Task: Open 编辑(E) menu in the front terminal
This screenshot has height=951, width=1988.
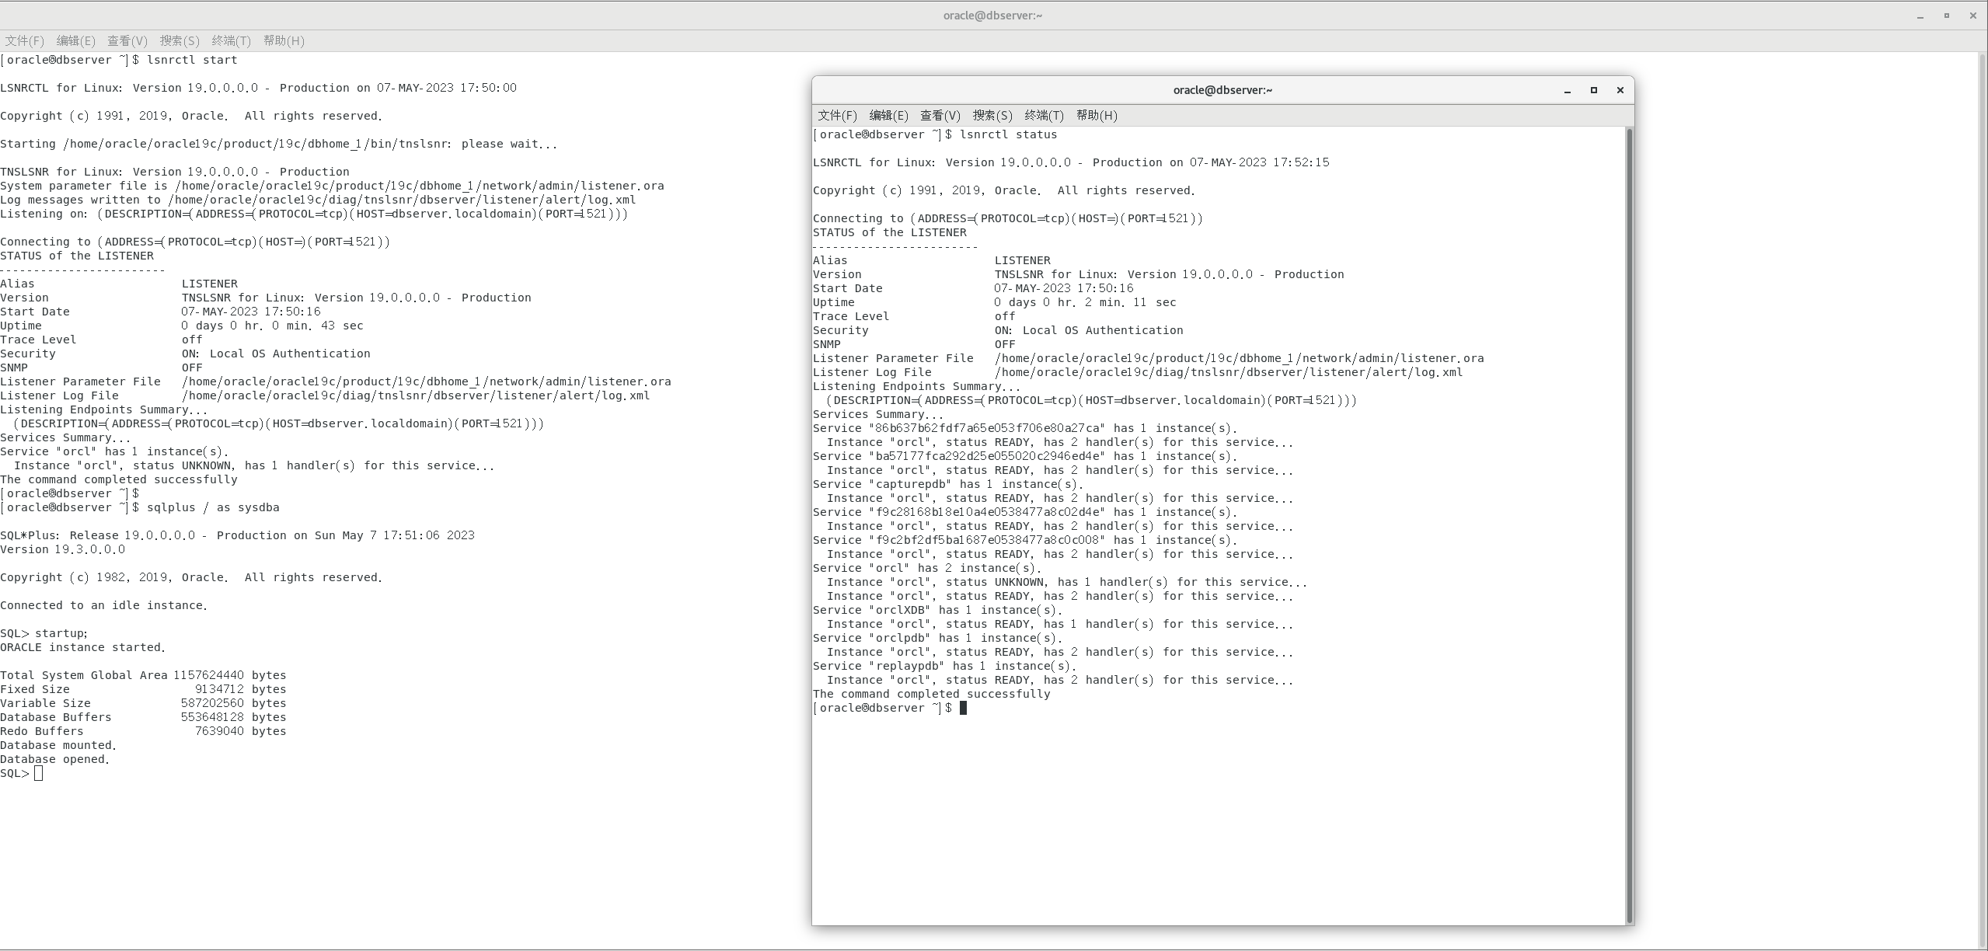Action: tap(888, 116)
